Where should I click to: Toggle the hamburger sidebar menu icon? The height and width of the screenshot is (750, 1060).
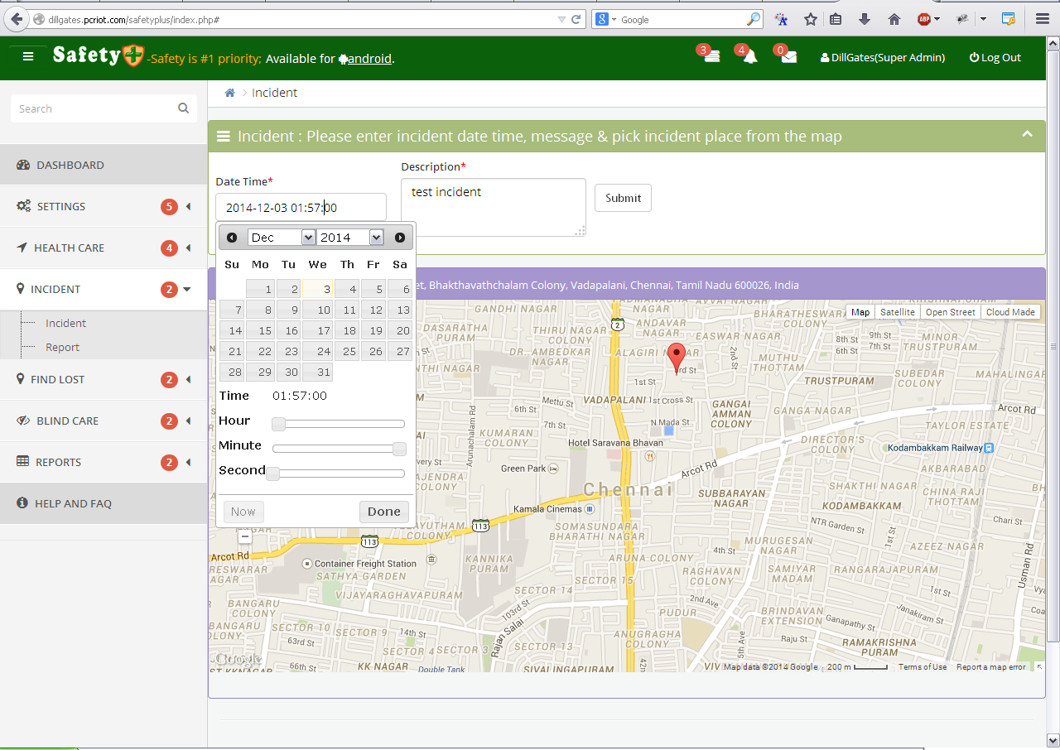28,57
